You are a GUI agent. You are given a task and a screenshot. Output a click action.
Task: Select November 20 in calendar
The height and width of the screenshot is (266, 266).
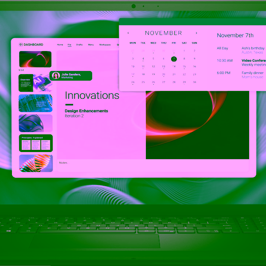(x=164, y=74)
